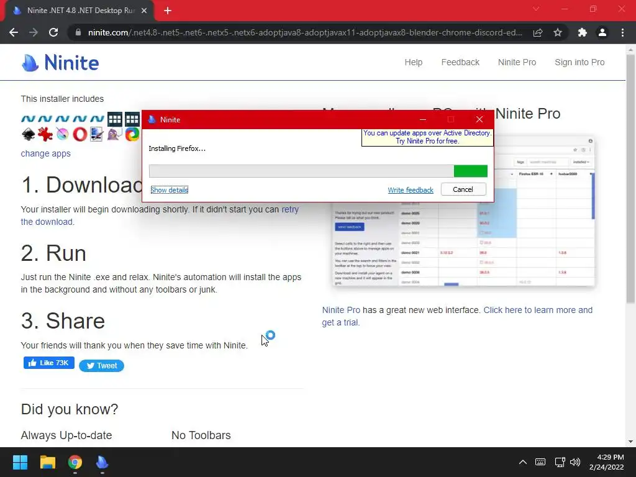The image size is (636, 477).
Task: Share this page using the share icon
Action: coord(538,32)
